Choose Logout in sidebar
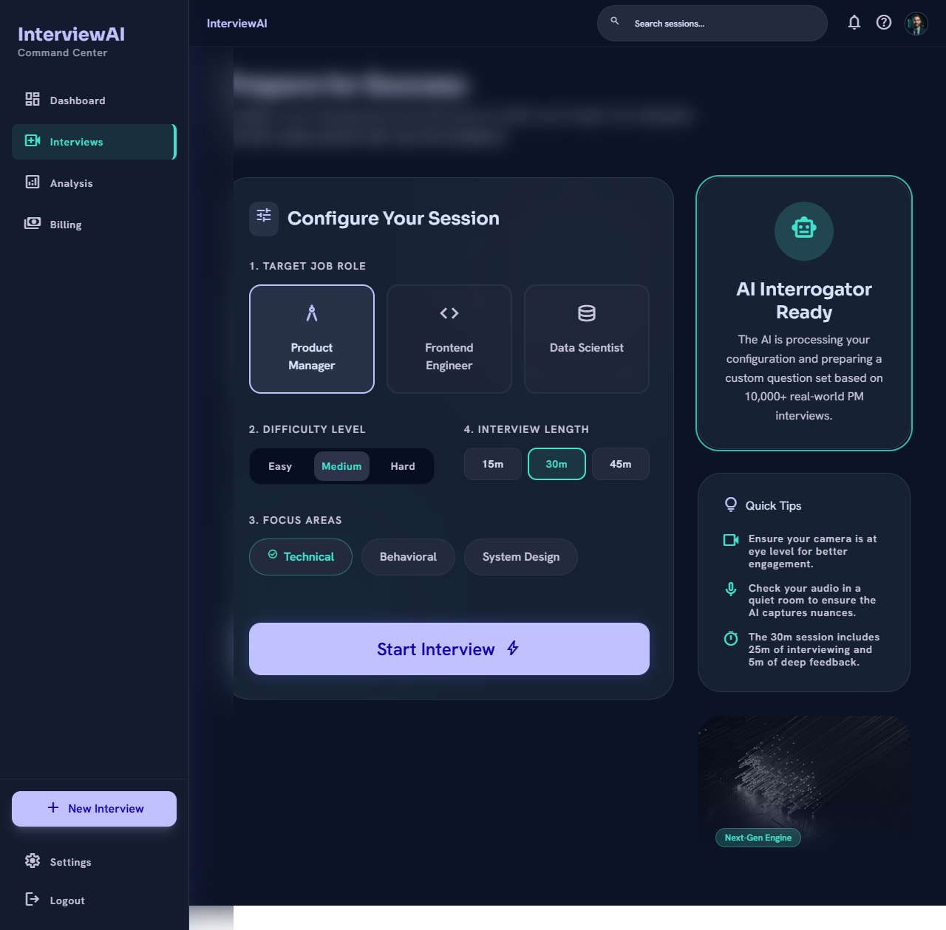Viewport: 946px width, 930px height. 94,900
